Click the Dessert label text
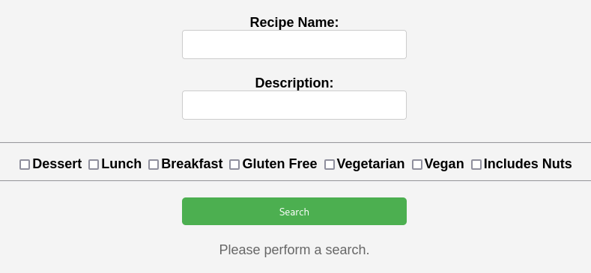The image size is (591, 273). click(x=57, y=164)
